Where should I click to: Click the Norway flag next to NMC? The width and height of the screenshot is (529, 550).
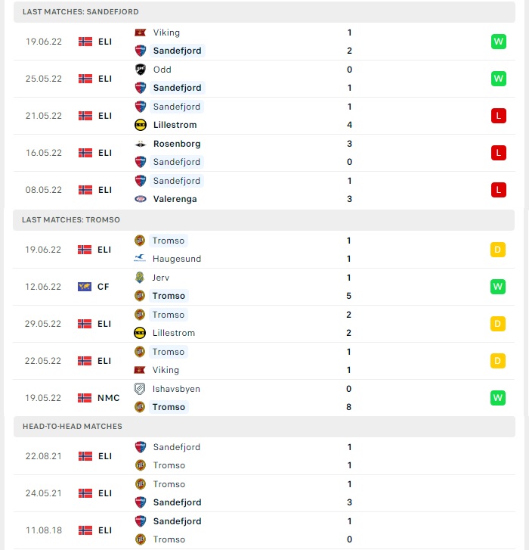pos(85,398)
